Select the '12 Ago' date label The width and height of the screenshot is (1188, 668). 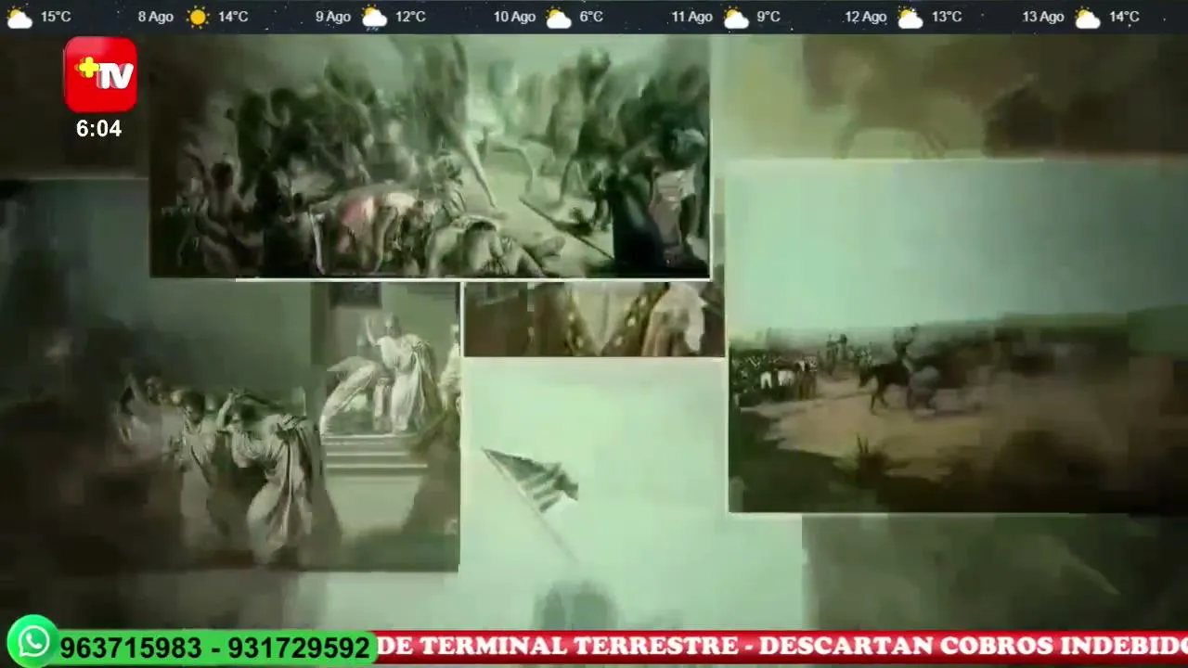click(866, 17)
